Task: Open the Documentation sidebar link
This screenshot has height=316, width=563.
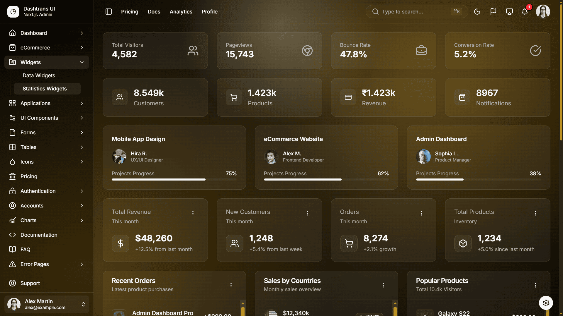Action: (47, 235)
